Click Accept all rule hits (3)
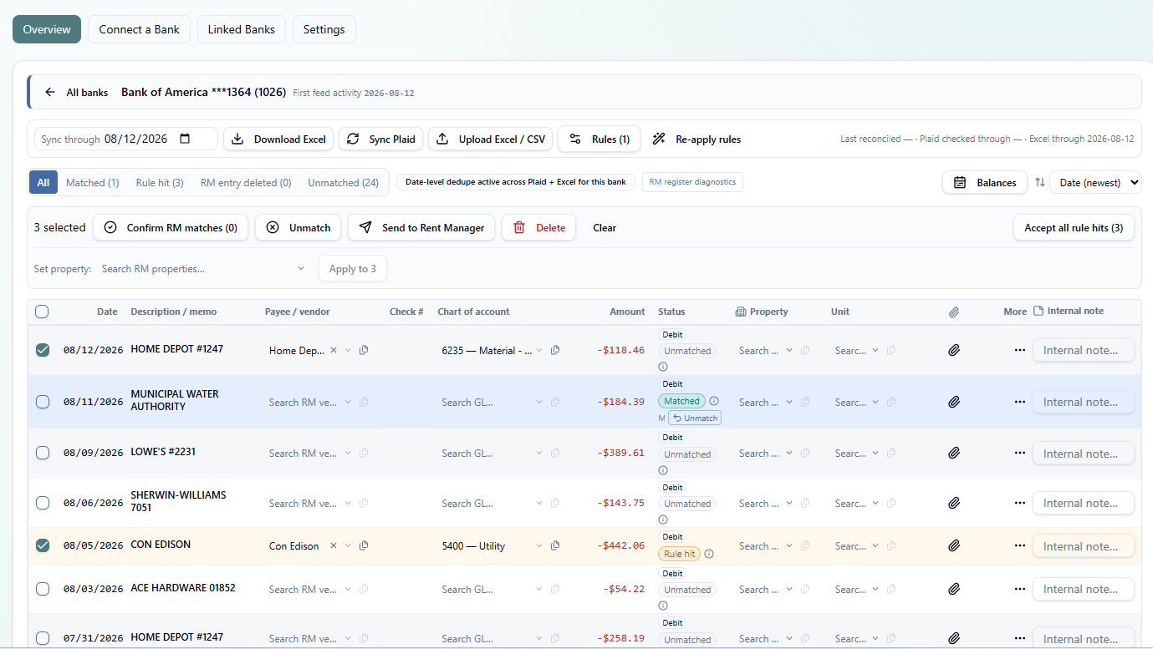 [1074, 227]
